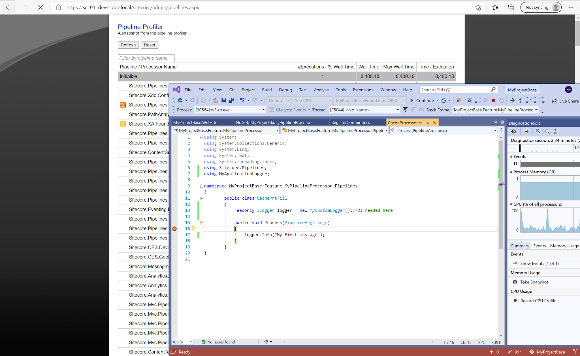Click Show Next Statement arrow icon
Image resolution: width=580 pixels, height=356 pixels.
[x=512, y=100]
